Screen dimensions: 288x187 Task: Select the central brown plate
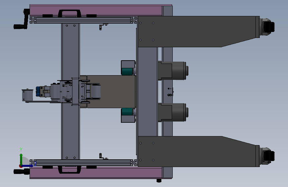point(111,92)
